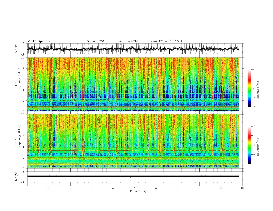Click the ch.2 spectrogram panel
The image size is (273, 211).
(133, 141)
